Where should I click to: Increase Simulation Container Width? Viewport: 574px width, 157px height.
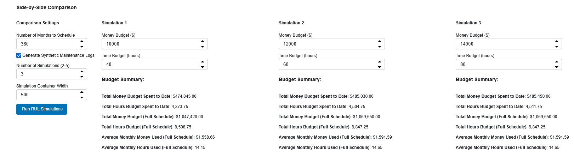point(82,92)
